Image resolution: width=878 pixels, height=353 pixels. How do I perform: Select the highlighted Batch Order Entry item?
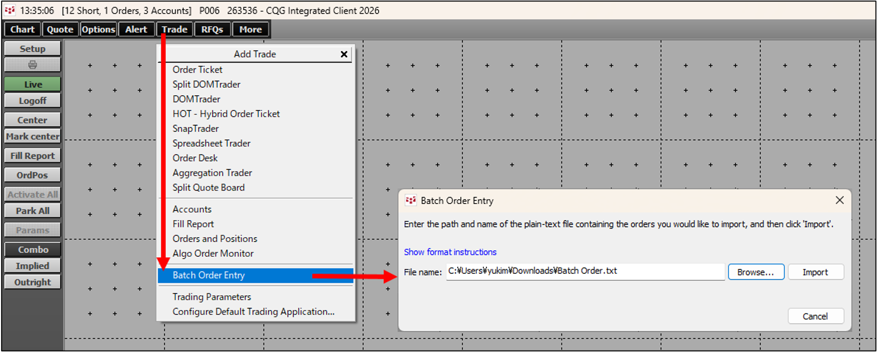click(256, 275)
